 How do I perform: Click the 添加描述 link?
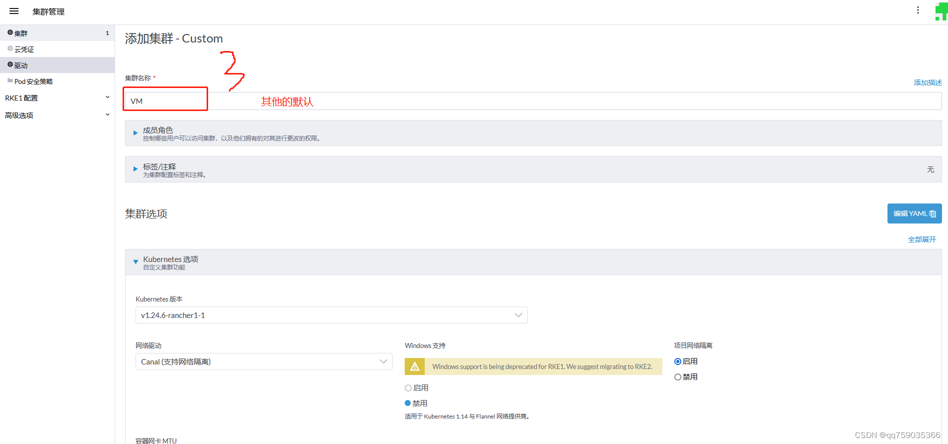click(x=927, y=82)
